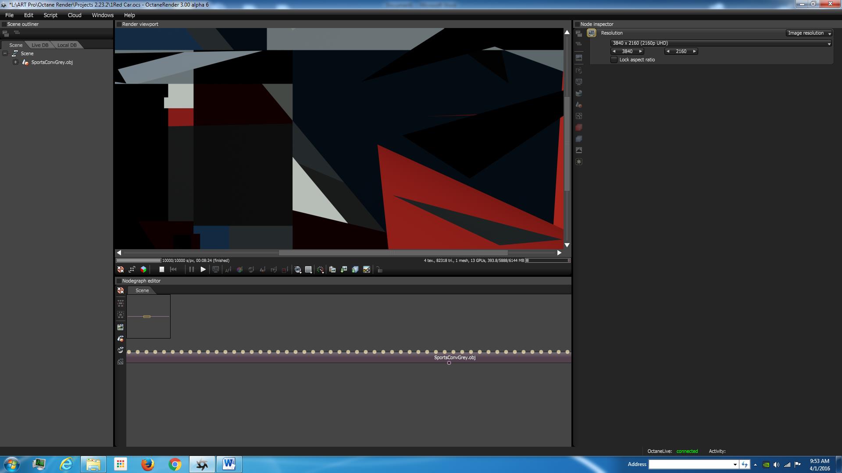Open Firefox from the taskbar

148,464
